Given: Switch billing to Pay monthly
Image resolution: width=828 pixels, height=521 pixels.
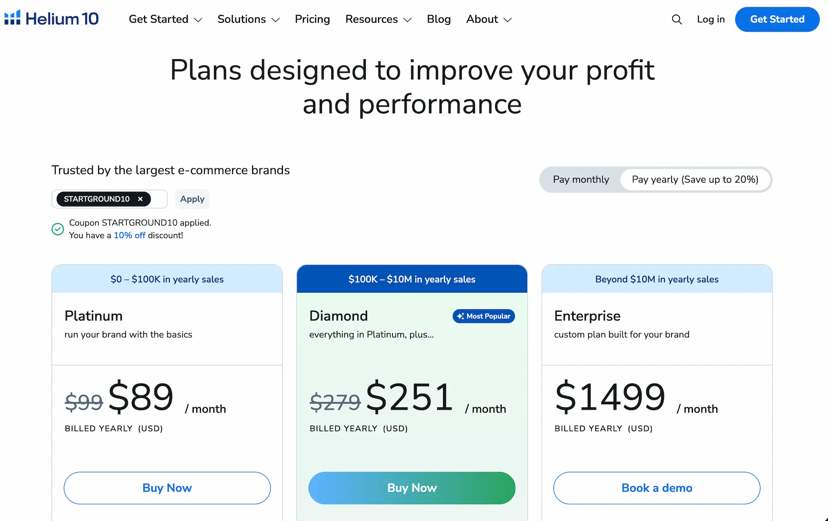Looking at the screenshot, I should 581,179.
